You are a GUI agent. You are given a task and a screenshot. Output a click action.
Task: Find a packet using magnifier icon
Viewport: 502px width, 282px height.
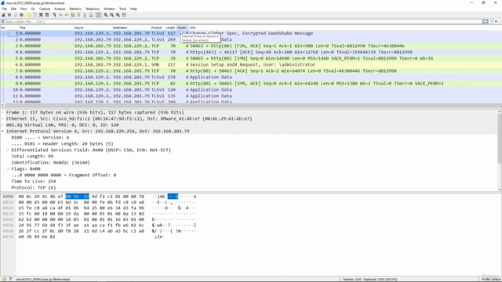coord(55,15)
